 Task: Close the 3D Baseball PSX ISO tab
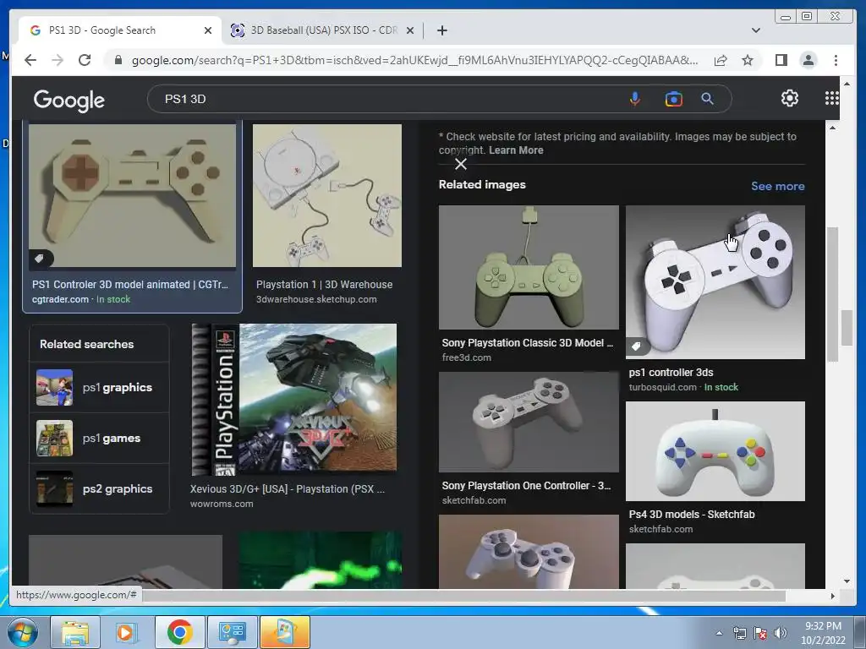(410, 30)
